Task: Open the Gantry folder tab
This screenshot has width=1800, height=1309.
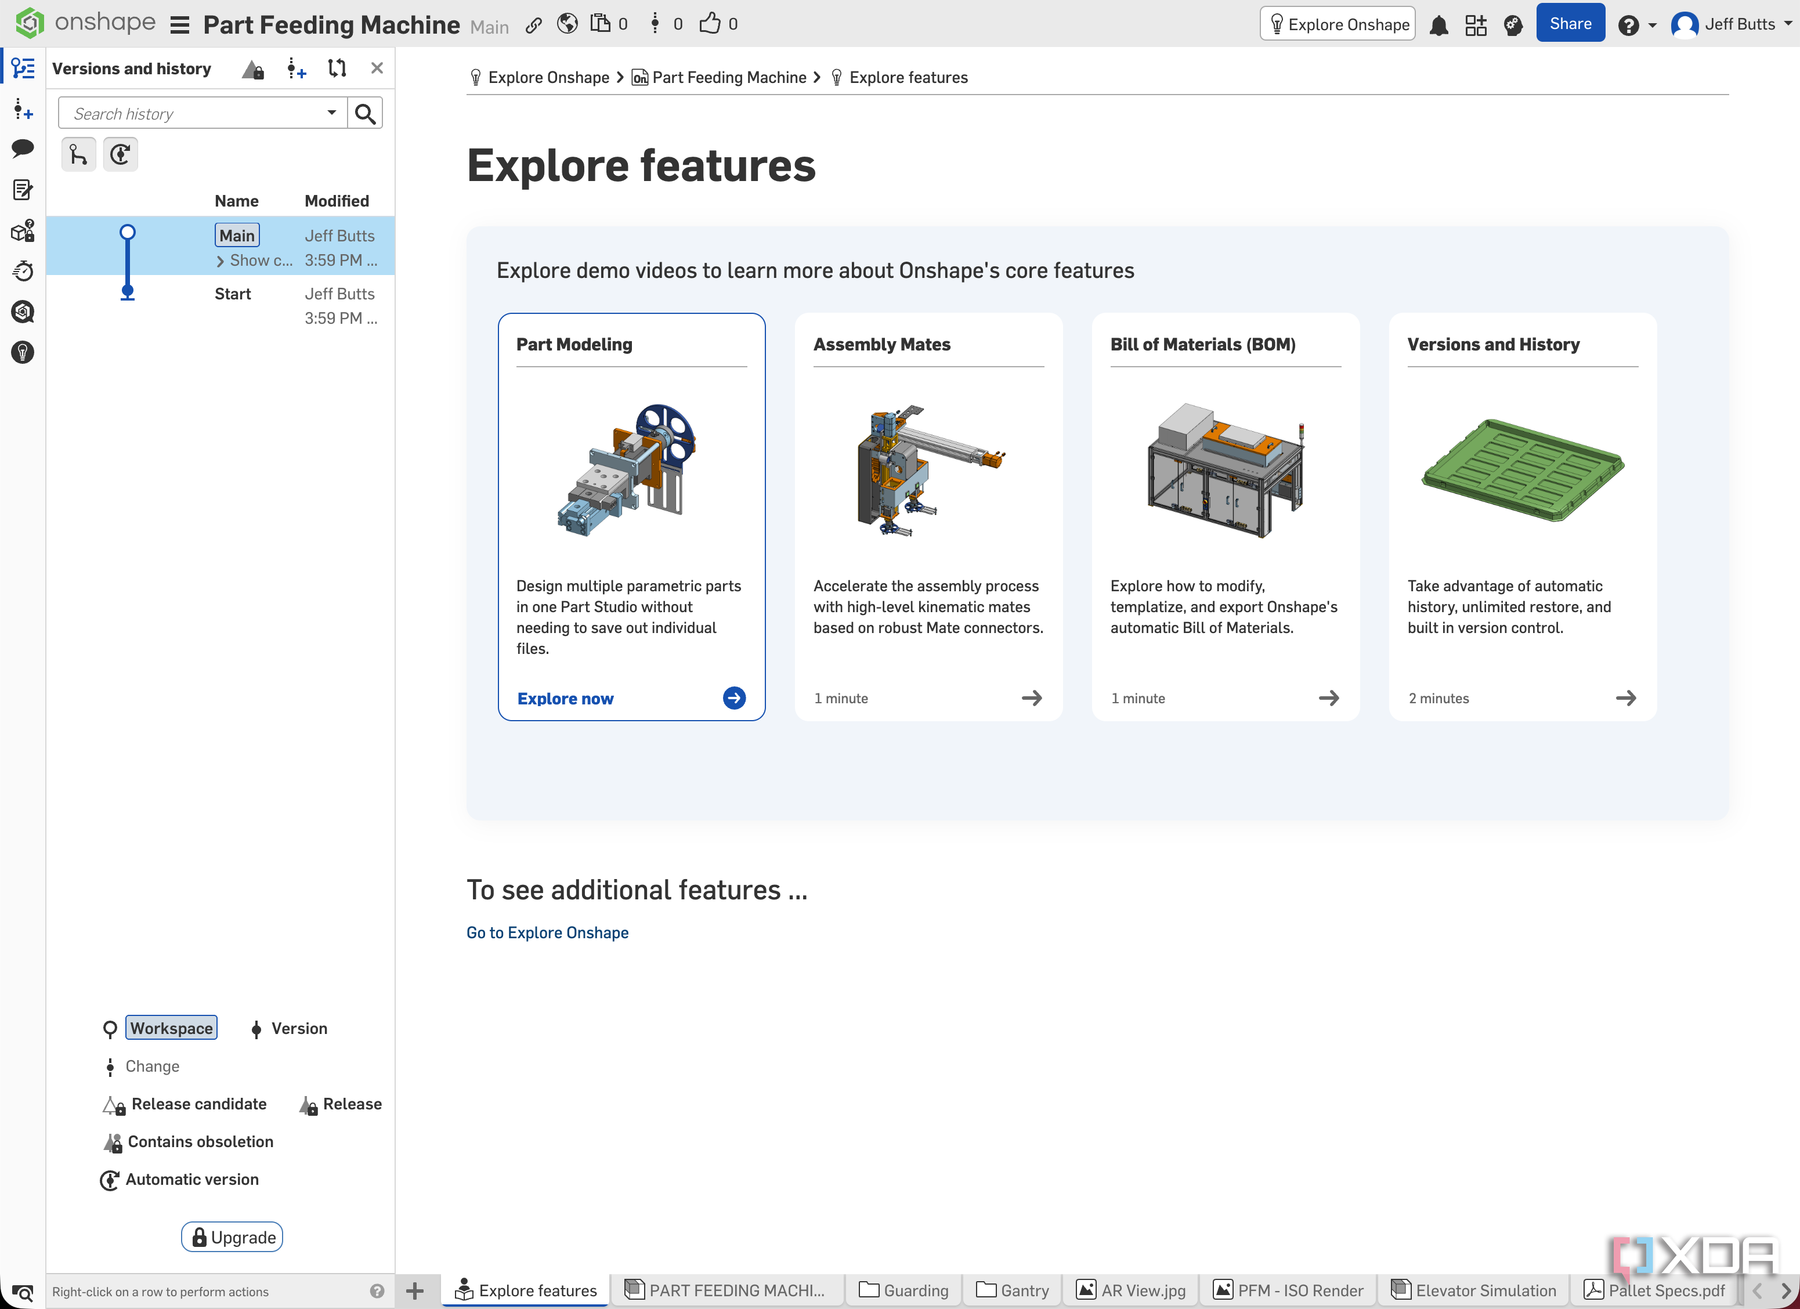Action: (1013, 1291)
